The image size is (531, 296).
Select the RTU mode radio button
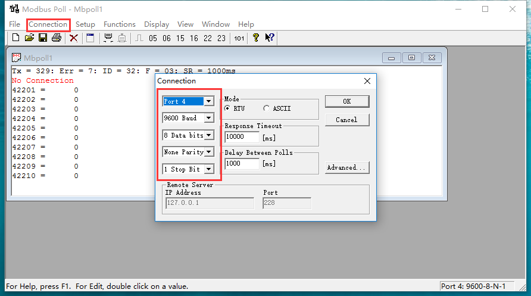227,108
